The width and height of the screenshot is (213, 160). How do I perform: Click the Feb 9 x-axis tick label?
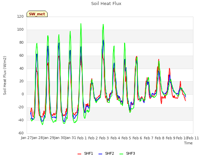tap(170, 138)
